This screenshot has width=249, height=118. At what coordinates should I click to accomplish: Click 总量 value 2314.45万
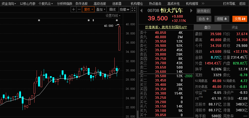pos(239,57)
